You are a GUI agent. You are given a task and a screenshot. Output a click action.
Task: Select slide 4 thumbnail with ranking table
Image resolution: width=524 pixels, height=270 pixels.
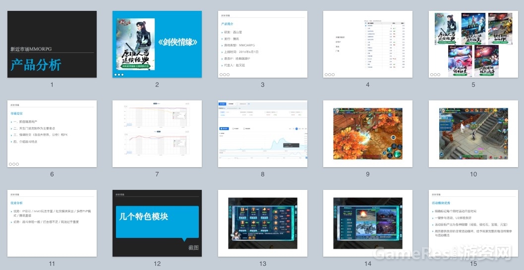tap(368, 45)
